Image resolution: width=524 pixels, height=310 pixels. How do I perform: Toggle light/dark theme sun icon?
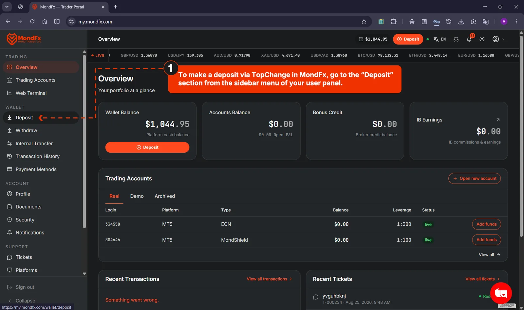[482, 39]
